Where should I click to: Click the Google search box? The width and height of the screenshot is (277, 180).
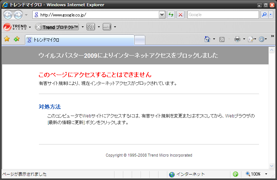(223, 15)
